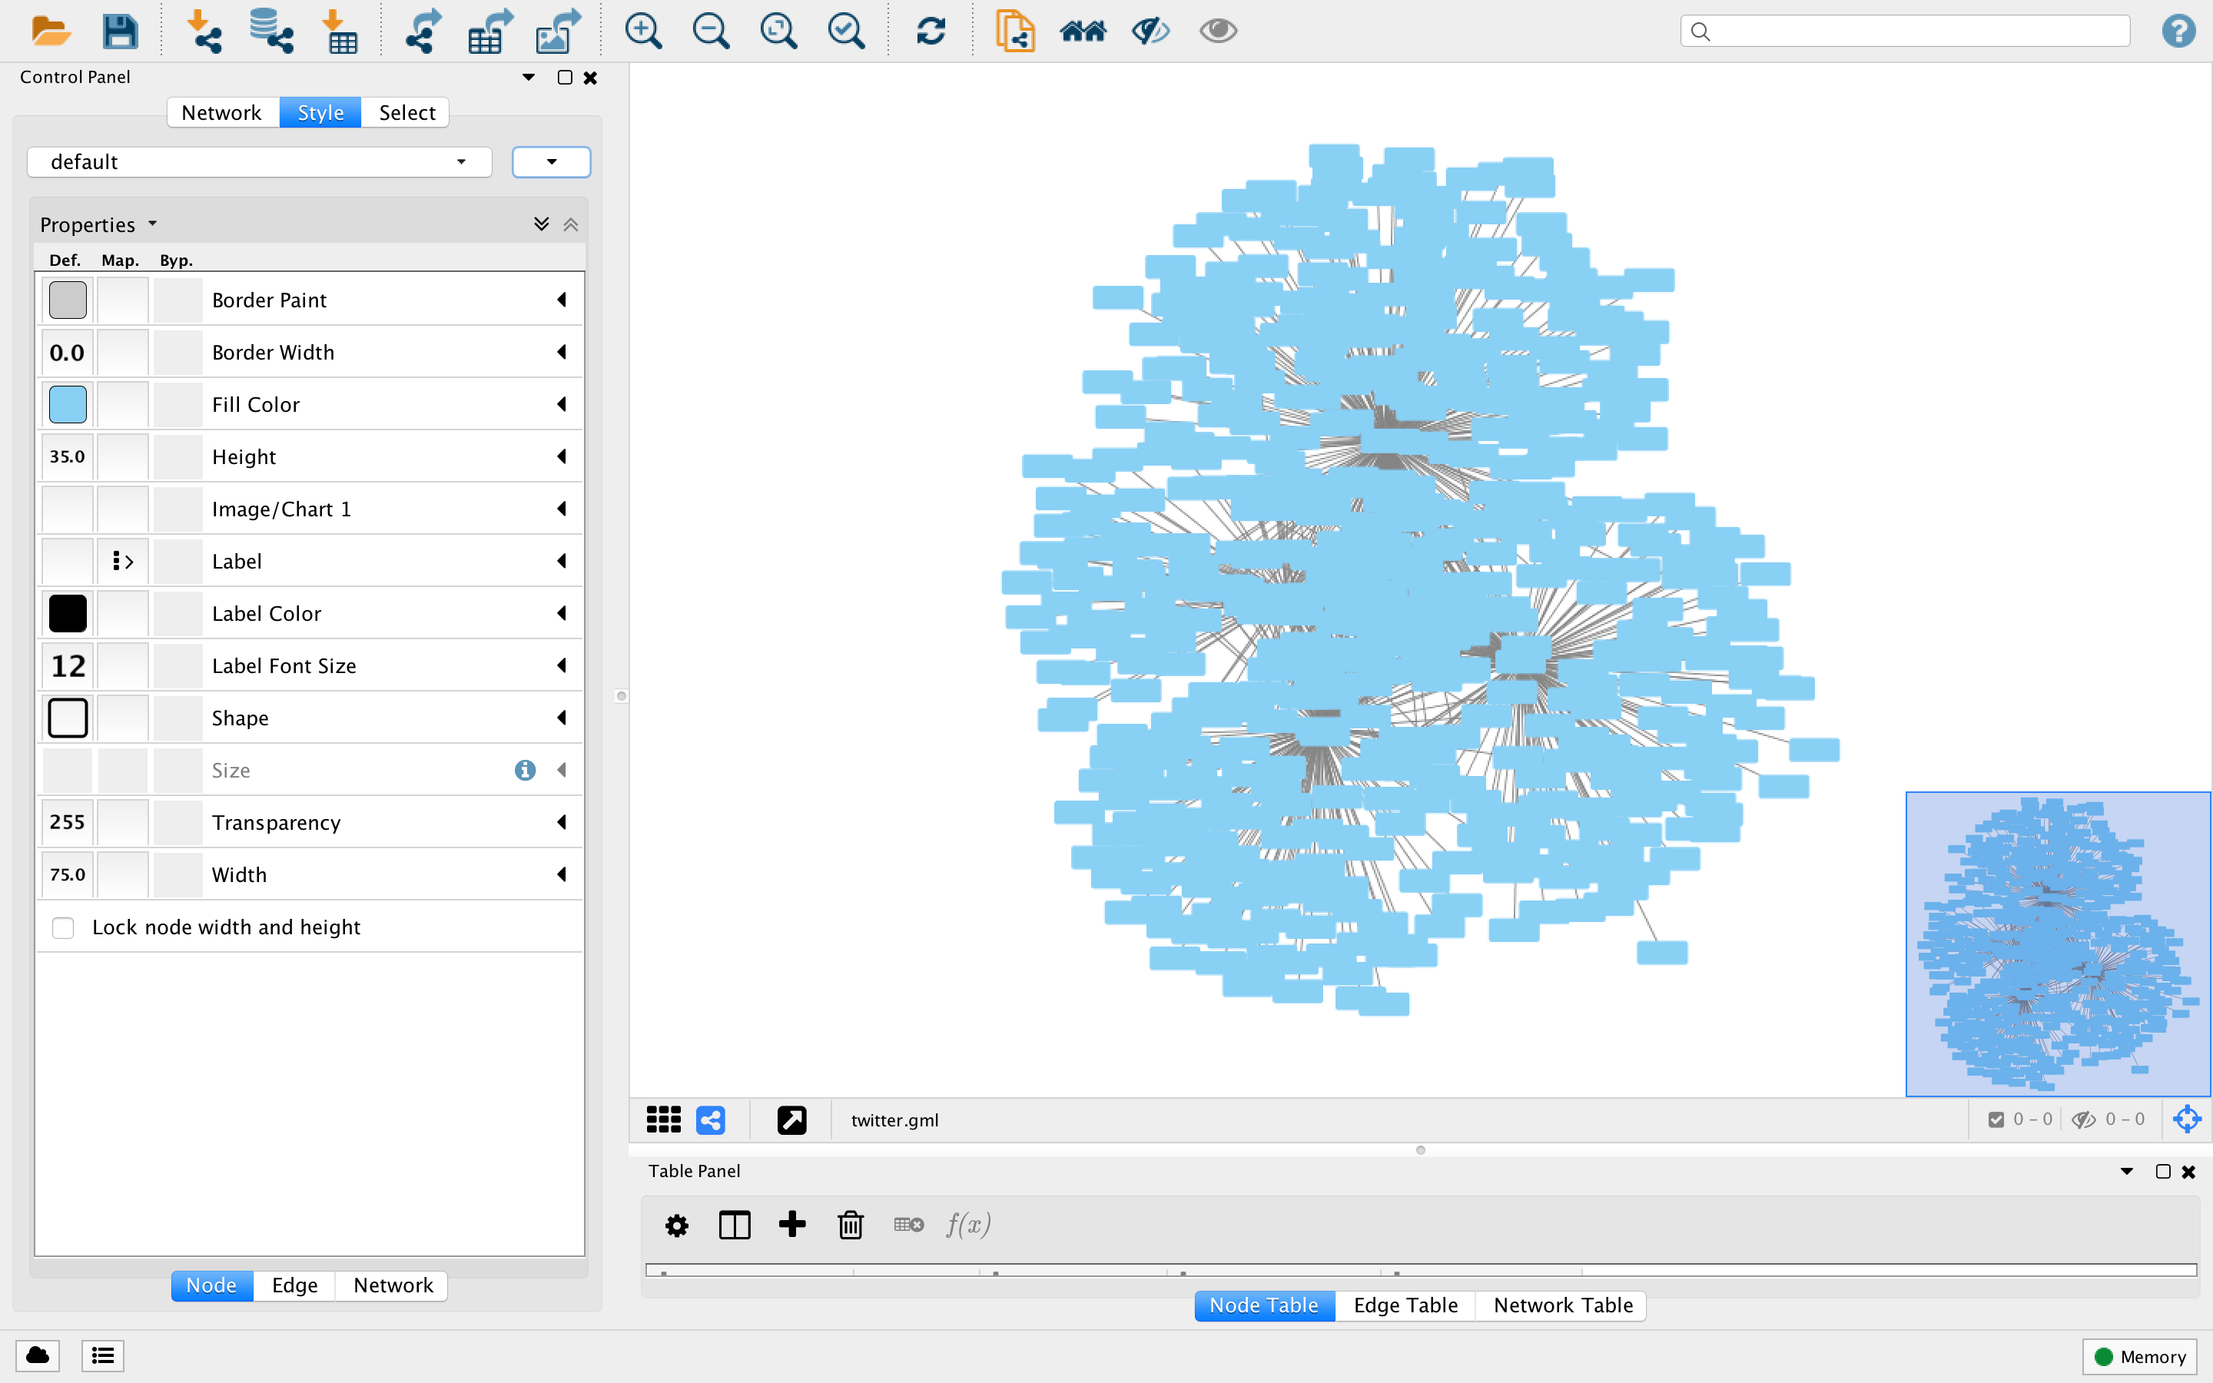Expand the Fill Color property options

coord(562,403)
